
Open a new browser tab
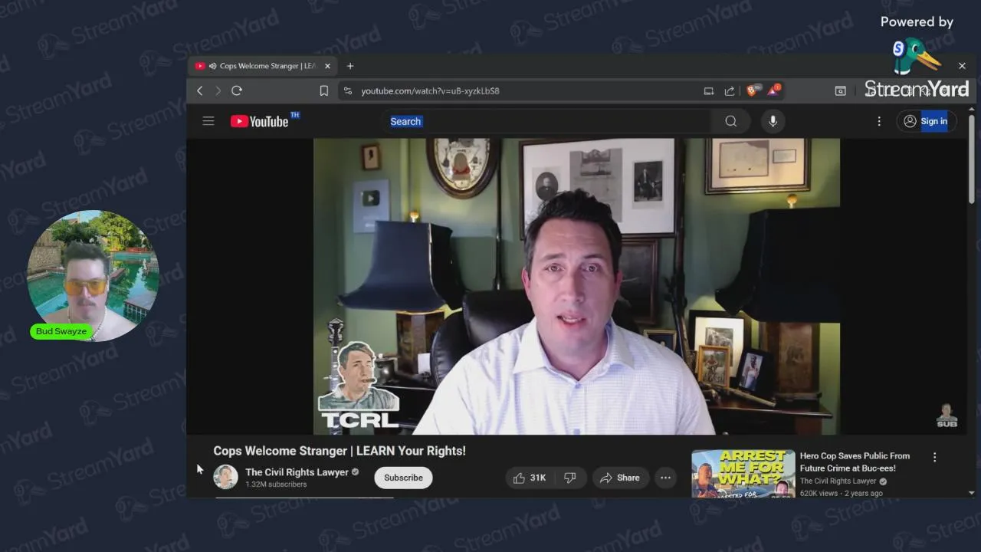350,66
